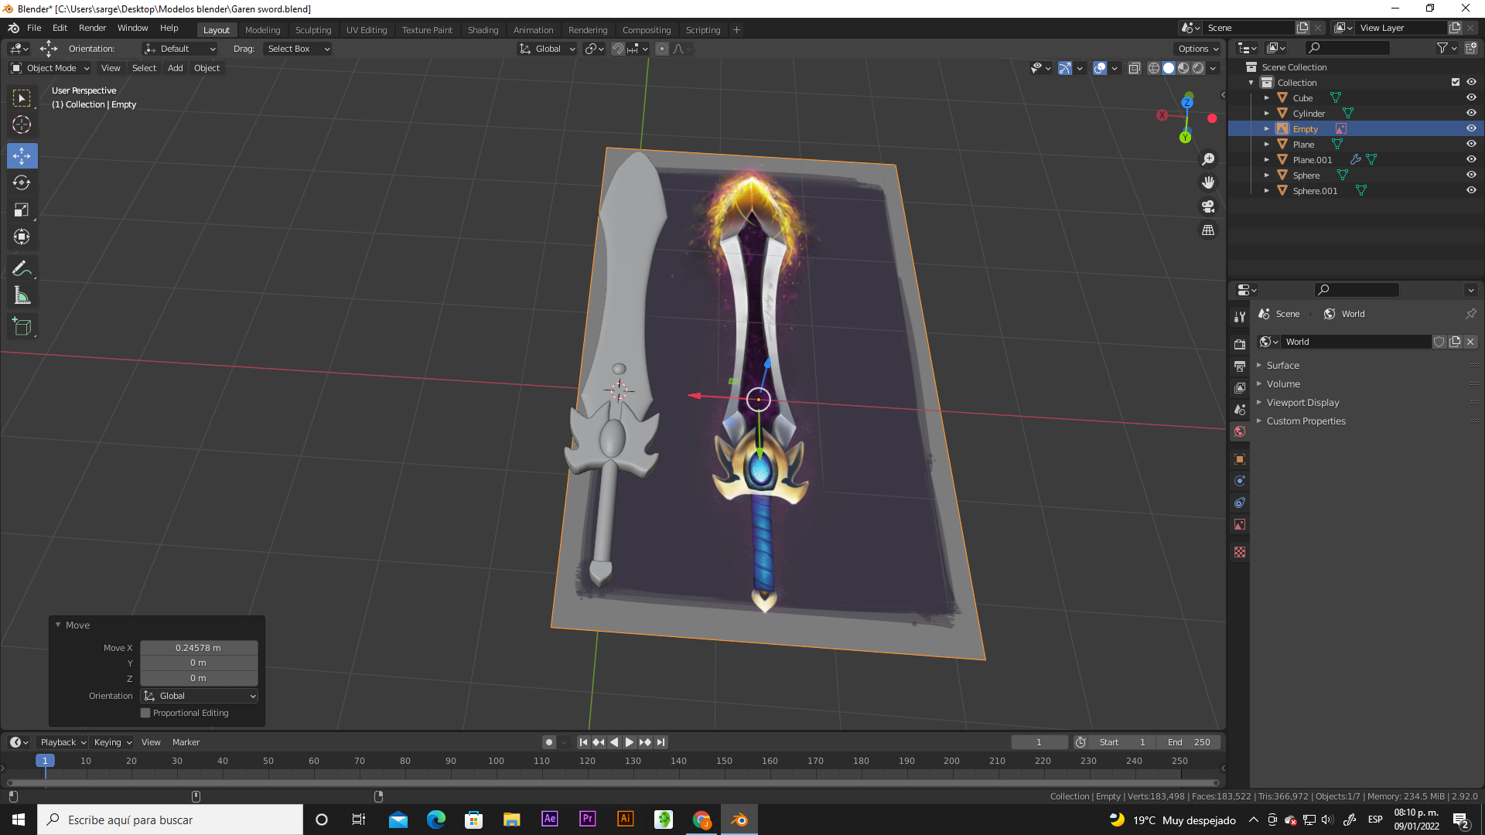This screenshot has height=835, width=1485.
Task: Click the End frame field
Action: (1189, 742)
